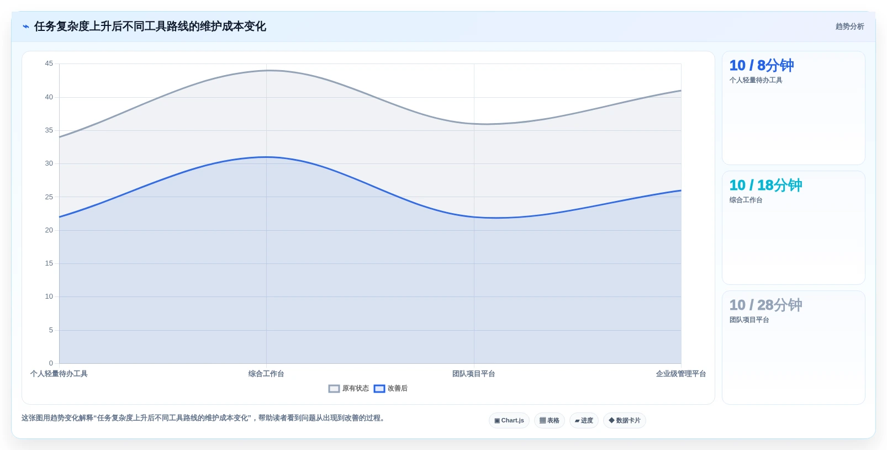
Task: Click the y-axis value 30
Action: click(x=49, y=163)
